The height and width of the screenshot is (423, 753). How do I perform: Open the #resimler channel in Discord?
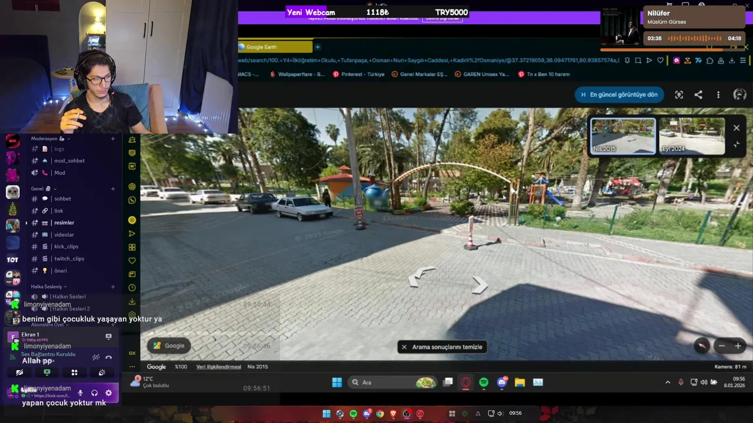point(64,223)
